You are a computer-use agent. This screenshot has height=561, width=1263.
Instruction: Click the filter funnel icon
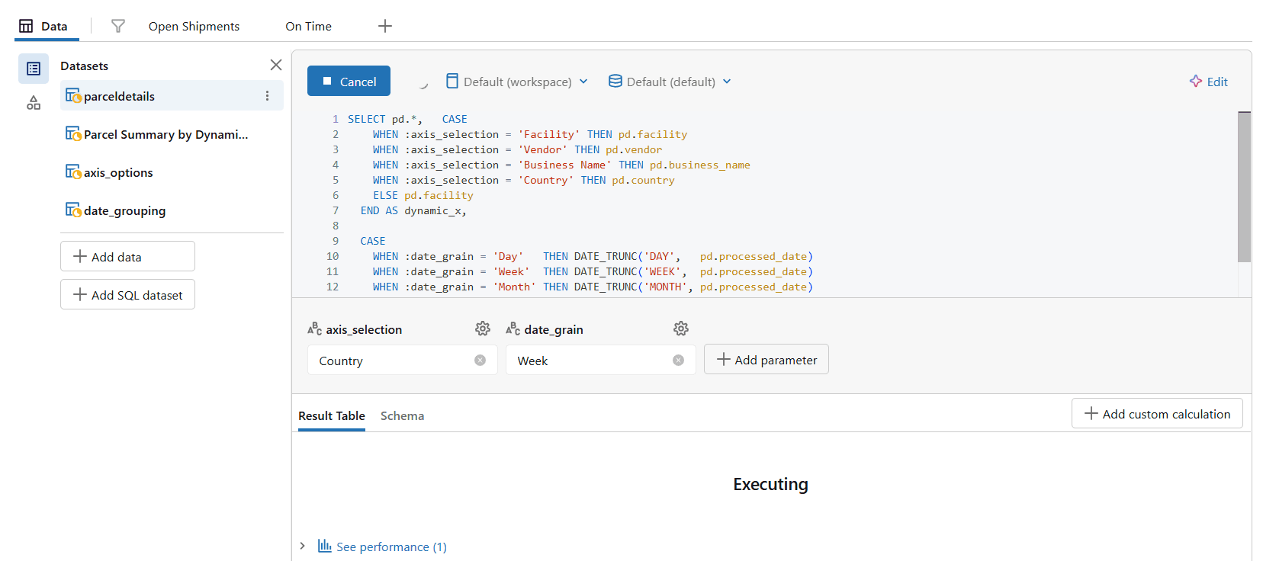click(x=118, y=26)
